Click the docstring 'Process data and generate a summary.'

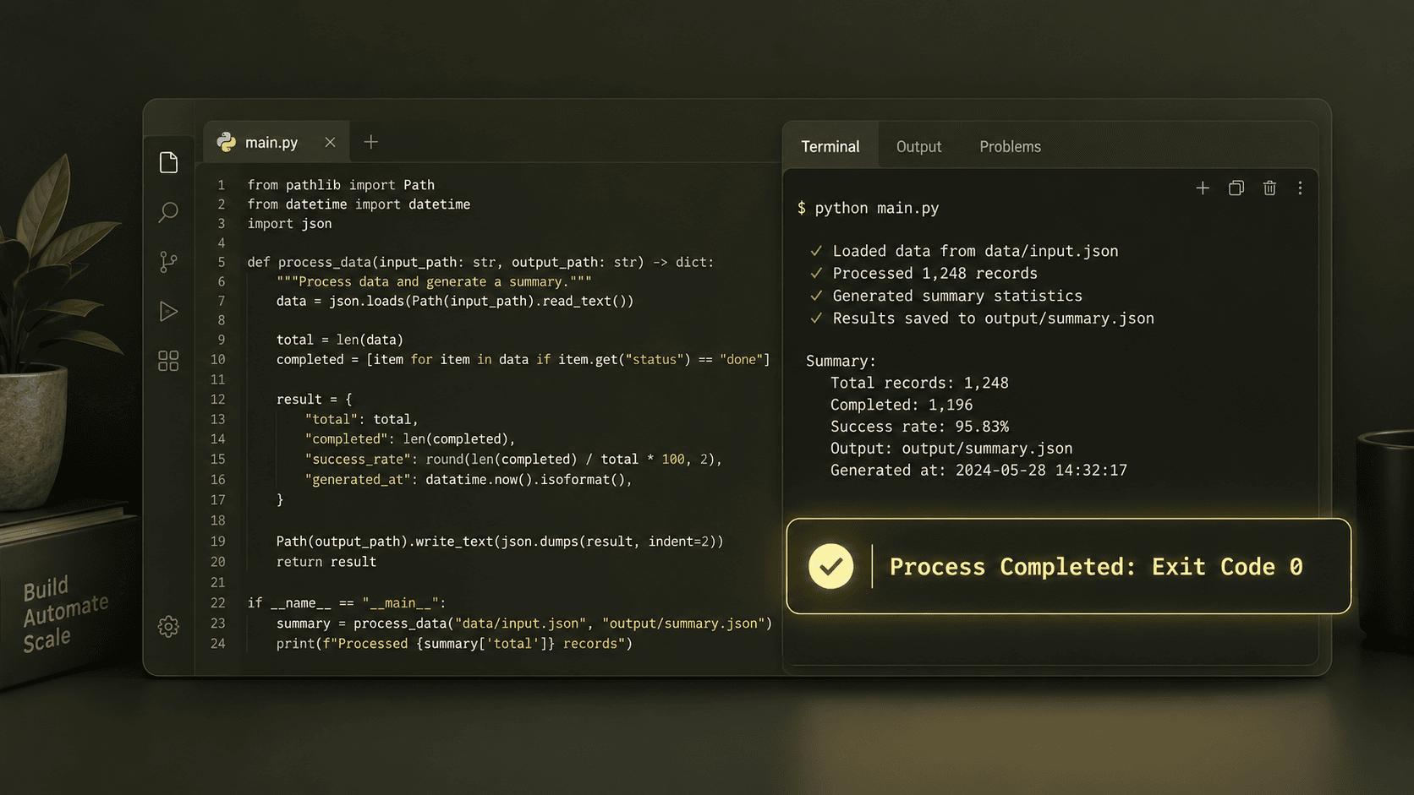point(434,281)
